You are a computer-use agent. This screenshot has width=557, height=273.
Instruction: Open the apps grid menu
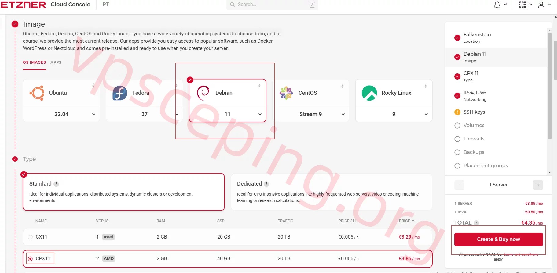[522, 5]
